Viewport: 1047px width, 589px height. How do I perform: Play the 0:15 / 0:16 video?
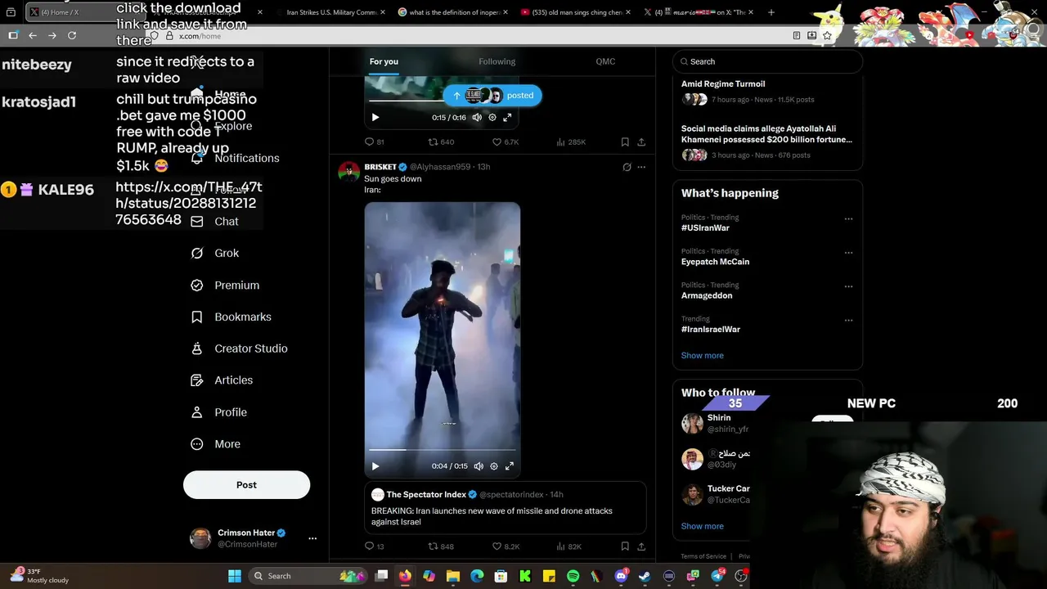click(375, 117)
